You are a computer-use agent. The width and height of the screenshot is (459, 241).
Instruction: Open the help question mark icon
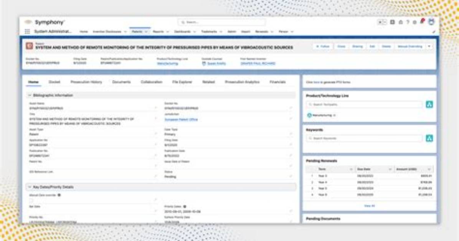[x=408, y=22]
